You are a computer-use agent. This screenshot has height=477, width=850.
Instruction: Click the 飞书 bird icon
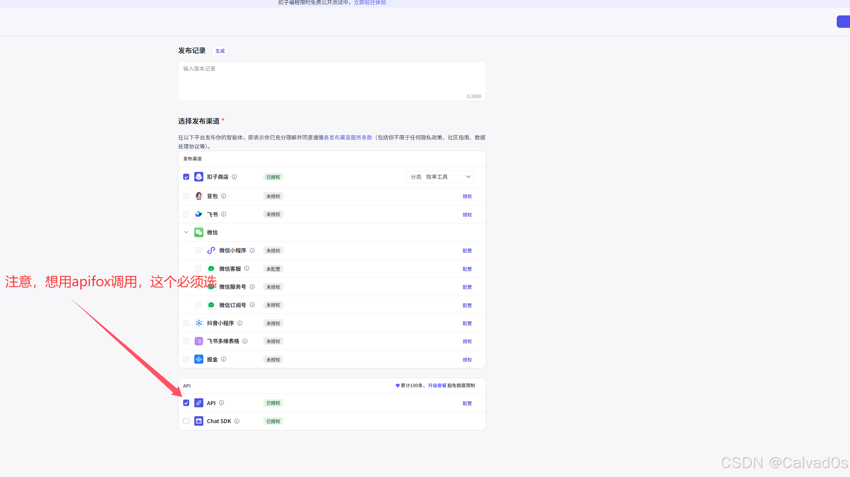click(x=199, y=214)
